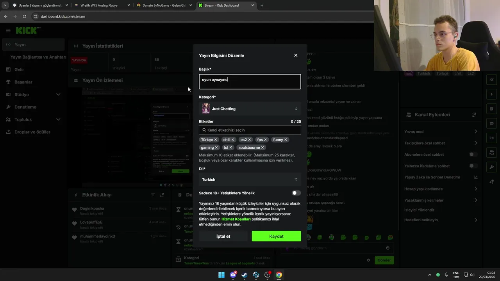The height and width of the screenshot is (281, 500).
Task: Open Takipçilere özel sohbet chevron
Action: click(x=476, y=143)
